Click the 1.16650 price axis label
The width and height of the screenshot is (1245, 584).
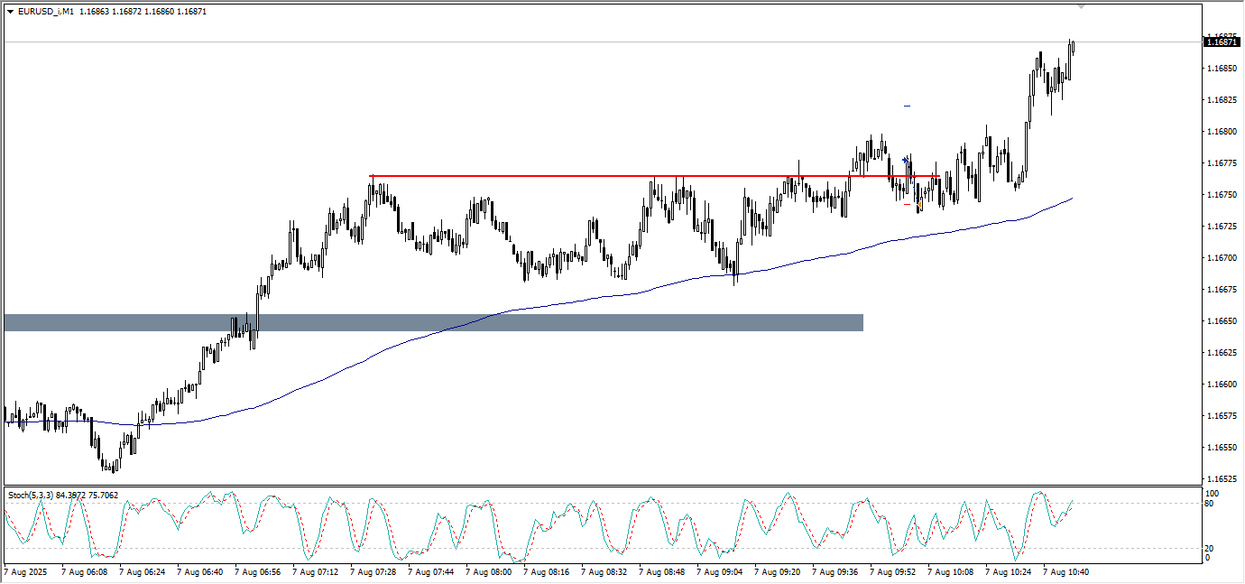click(1221, 321)
